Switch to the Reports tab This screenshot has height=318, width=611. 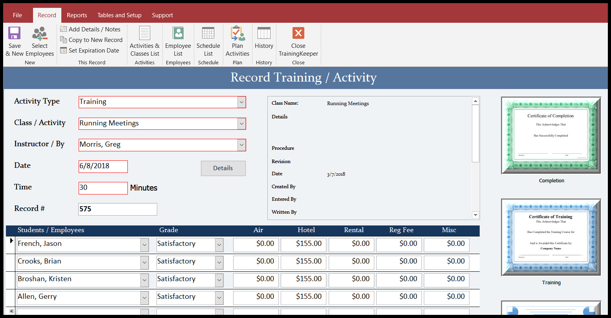click(77, 15)
